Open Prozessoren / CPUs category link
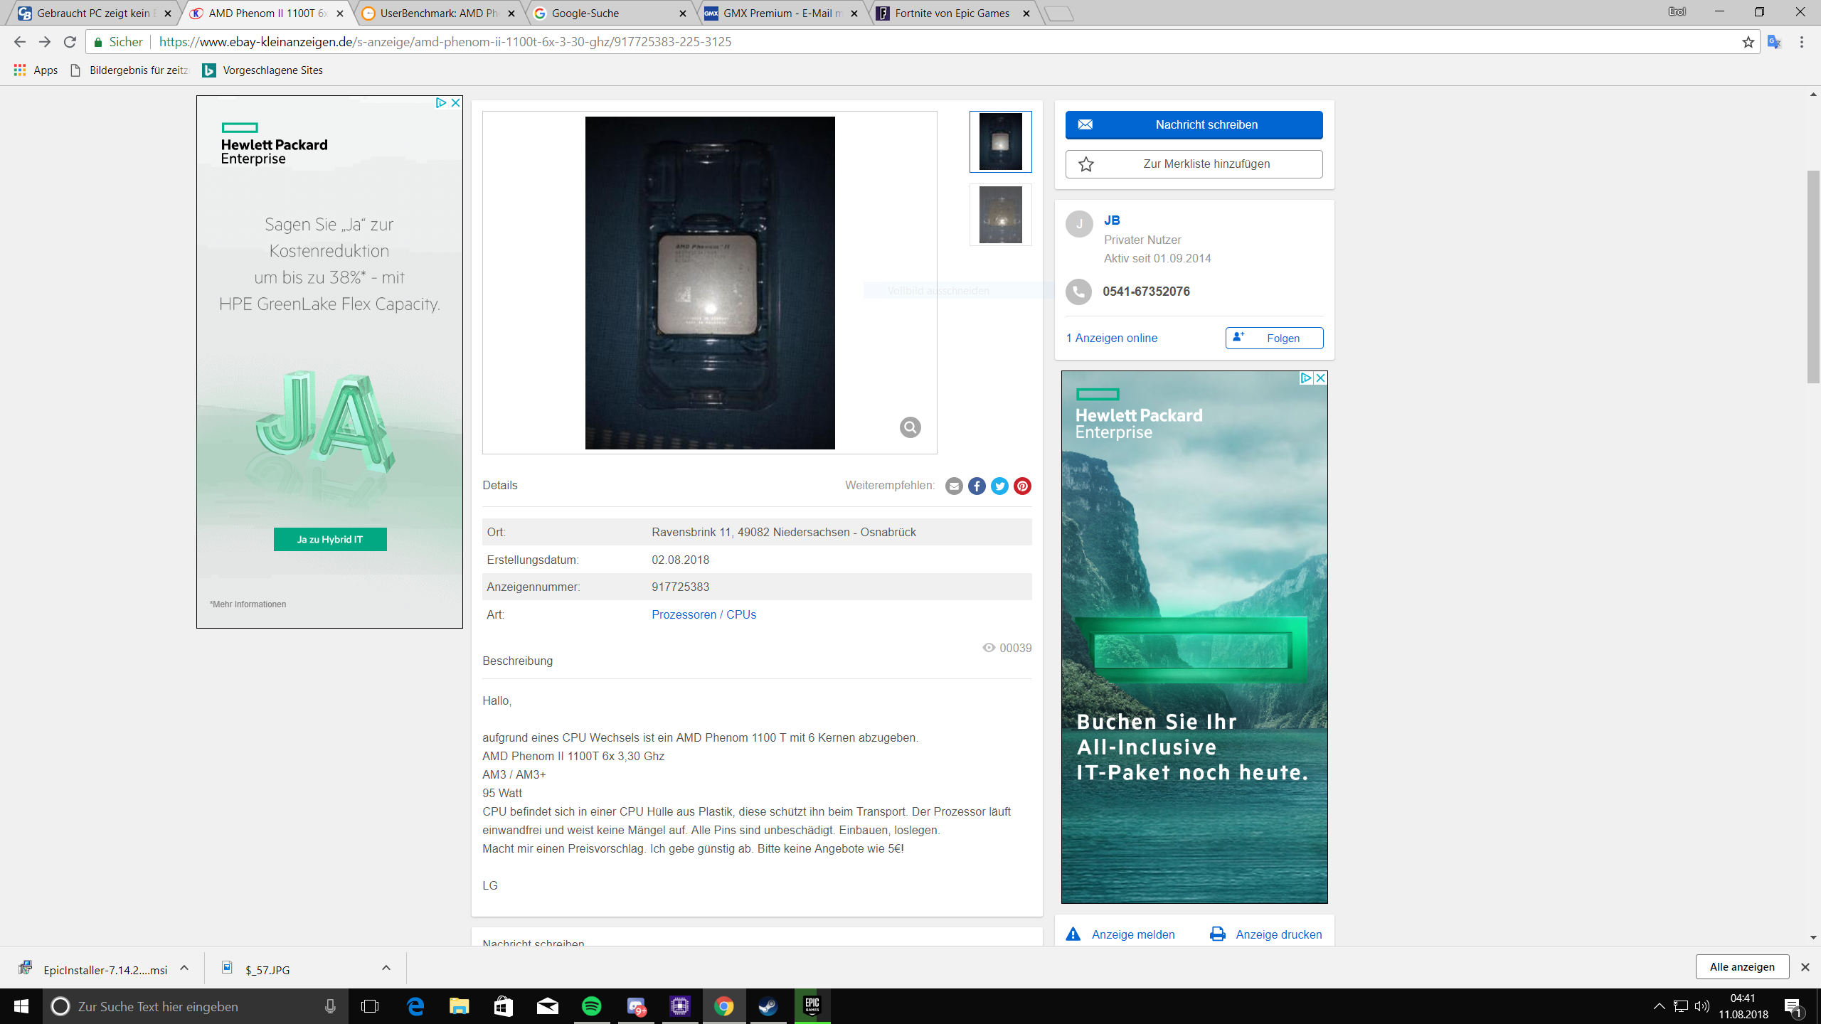This screenshot has width=1821, height=1024. pos(704,614)
